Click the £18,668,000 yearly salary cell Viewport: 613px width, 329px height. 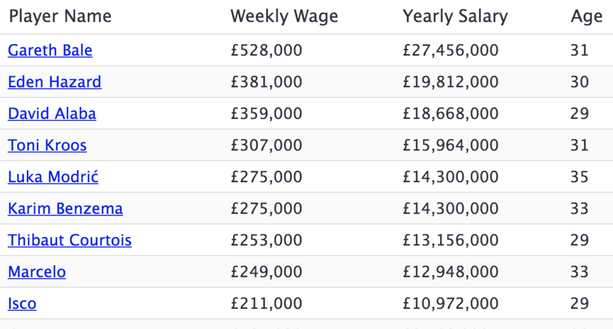coord(451,113)
